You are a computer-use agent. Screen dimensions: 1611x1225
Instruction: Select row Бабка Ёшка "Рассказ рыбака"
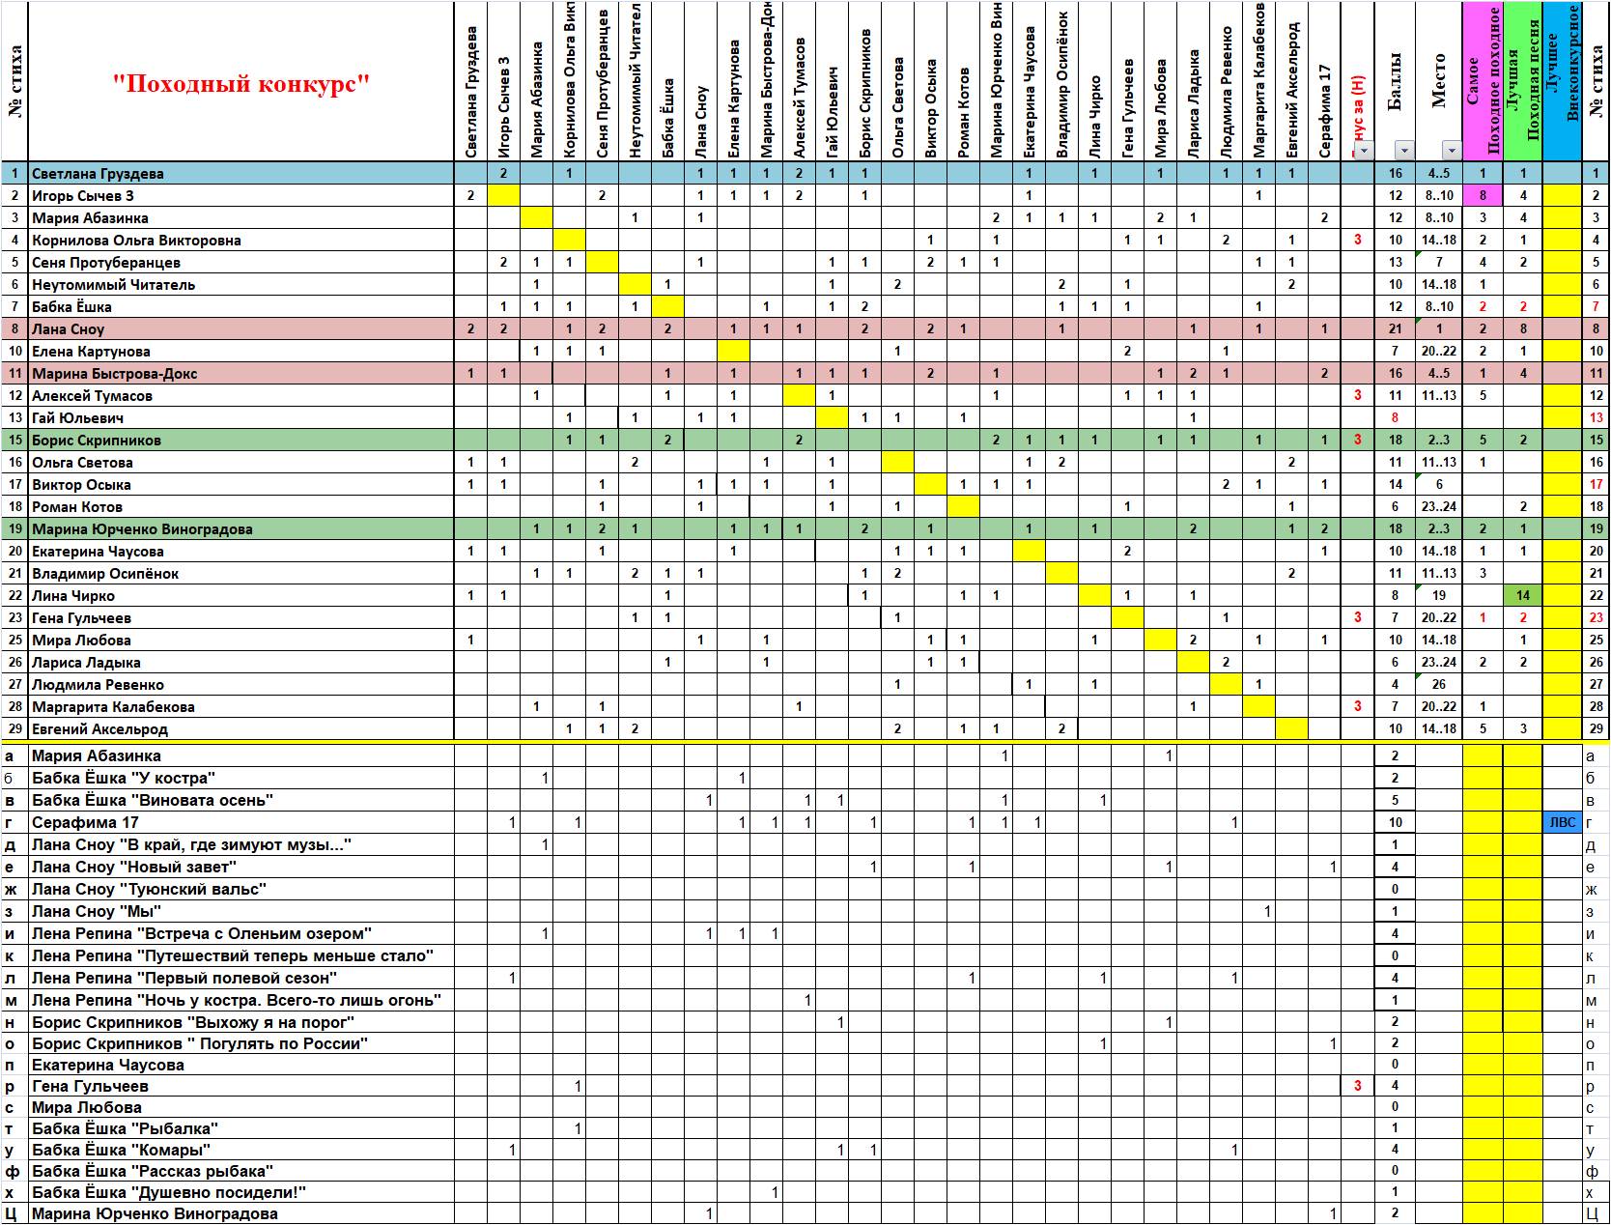click(153, 1171)
